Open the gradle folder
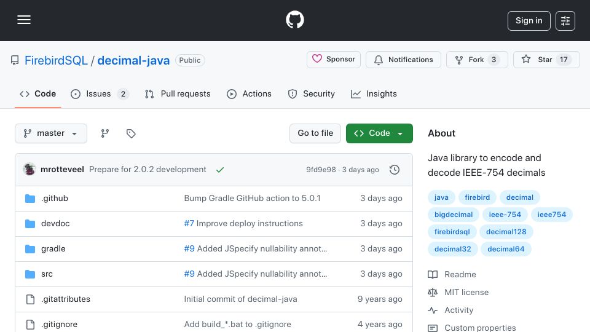Image resolution: width=590 pixels, height=332 pixels. pyautogui.click(x=53, y=249)
